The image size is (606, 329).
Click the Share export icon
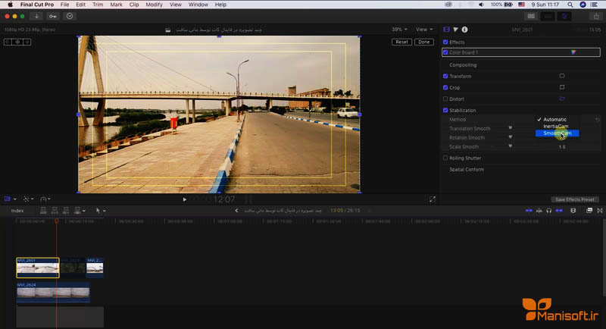[596, 16]
